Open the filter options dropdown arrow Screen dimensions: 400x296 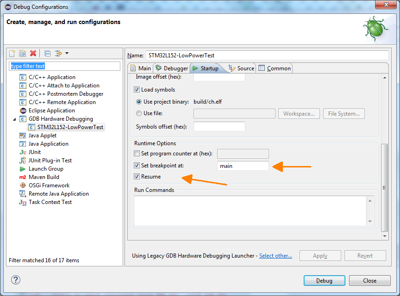click(x=67, y=54)
